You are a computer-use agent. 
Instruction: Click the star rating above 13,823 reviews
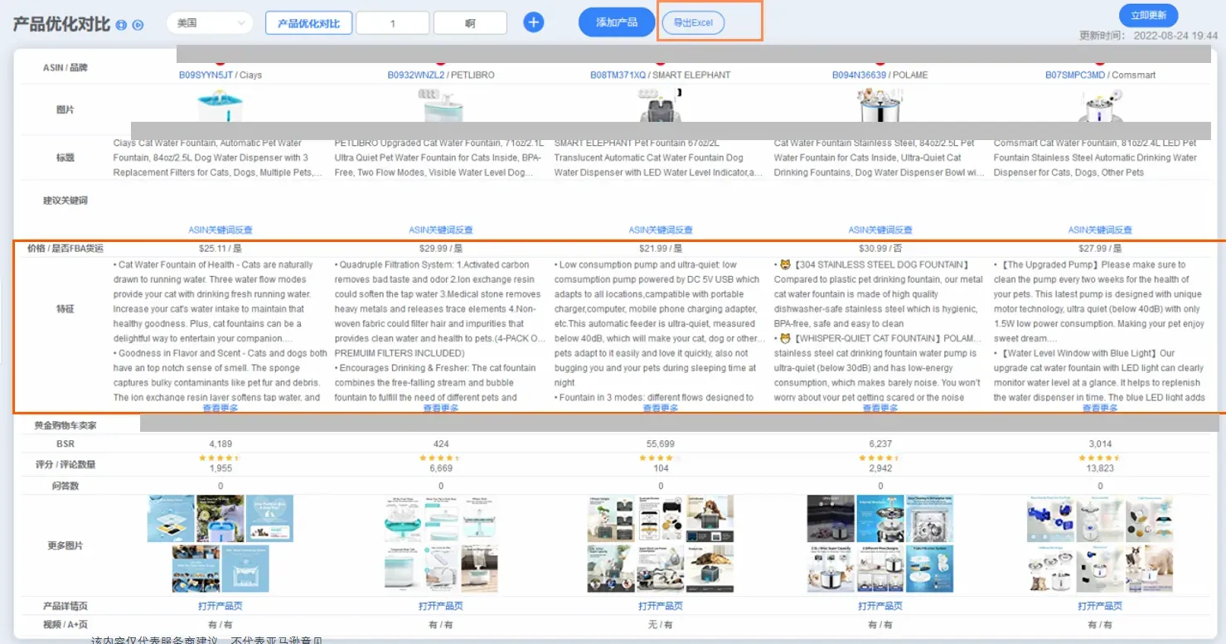click(1100, 458)
